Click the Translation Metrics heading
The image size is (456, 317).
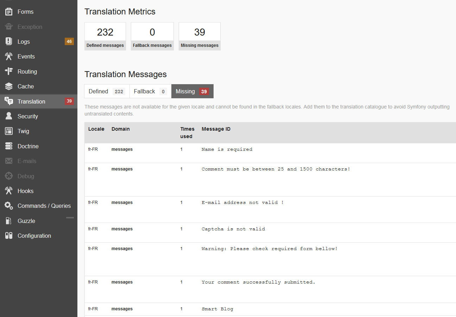pos(120,12)
